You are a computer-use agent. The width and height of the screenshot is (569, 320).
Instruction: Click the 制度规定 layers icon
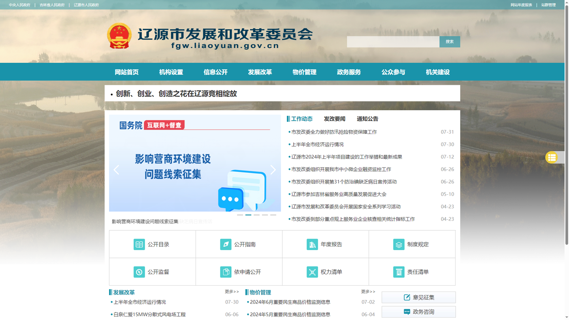pyautogui.click(x=399, y=245)
